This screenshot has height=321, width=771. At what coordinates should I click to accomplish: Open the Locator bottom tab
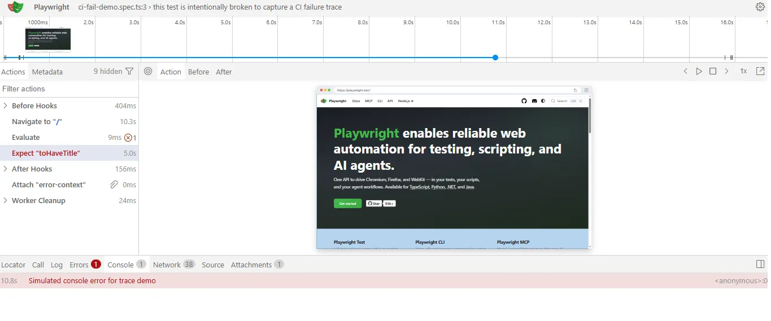pos(14,265)
